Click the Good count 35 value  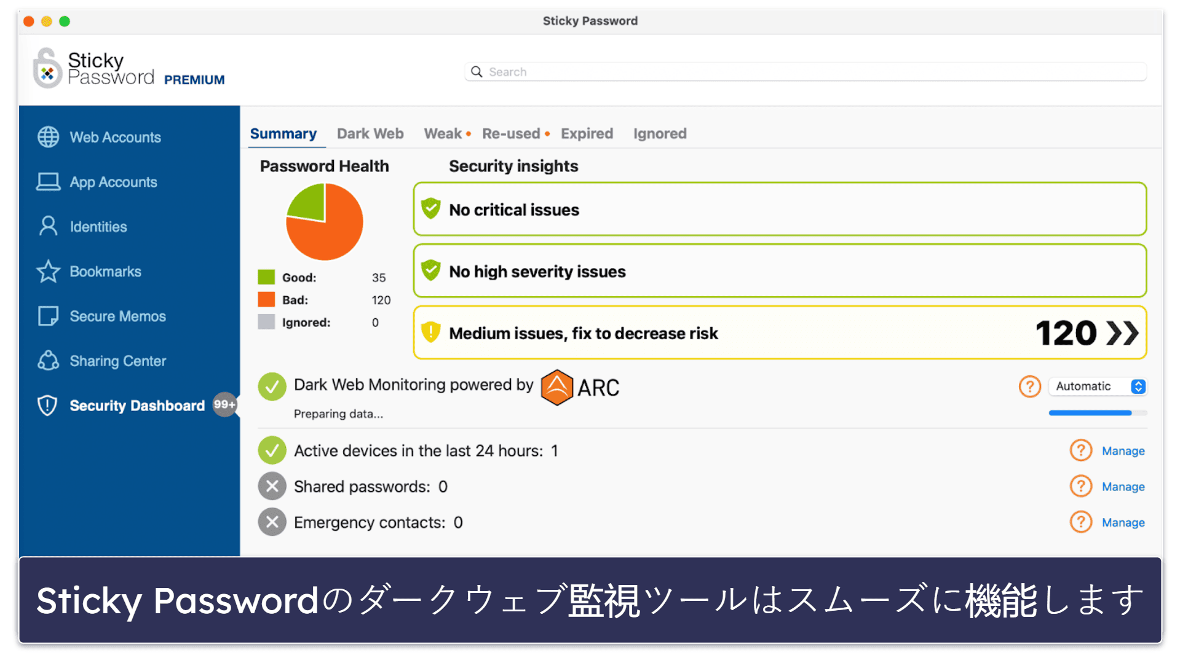click(379, 278)
